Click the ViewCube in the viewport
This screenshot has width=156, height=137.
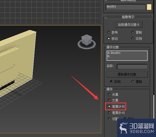pyautogui.click(x=87, y=42)
